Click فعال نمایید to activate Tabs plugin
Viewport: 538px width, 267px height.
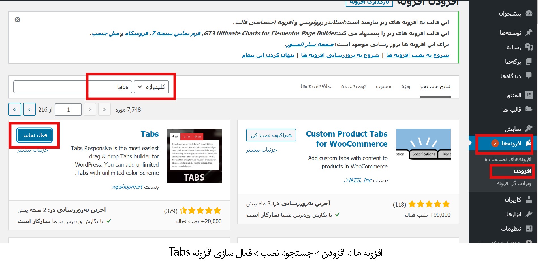click(x=35, y=135)
